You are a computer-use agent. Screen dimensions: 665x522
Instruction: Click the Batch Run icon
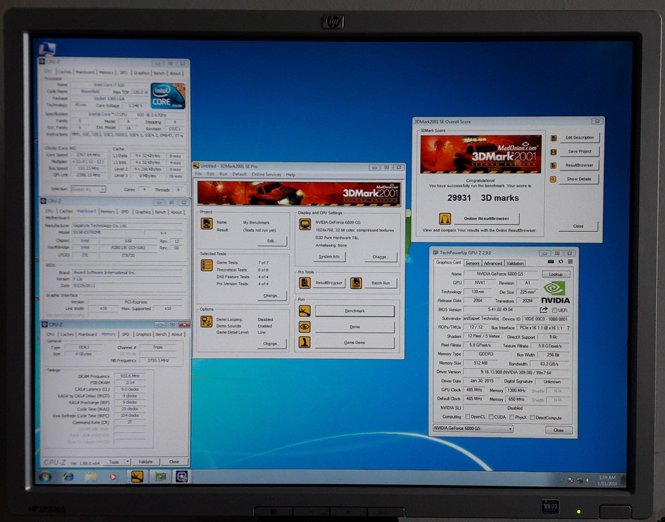(356, 283)
